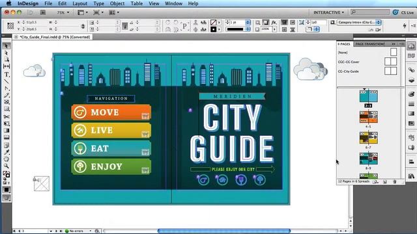Click the EAT navigation button on canvas
417x234 pixels.
(111, 148)
